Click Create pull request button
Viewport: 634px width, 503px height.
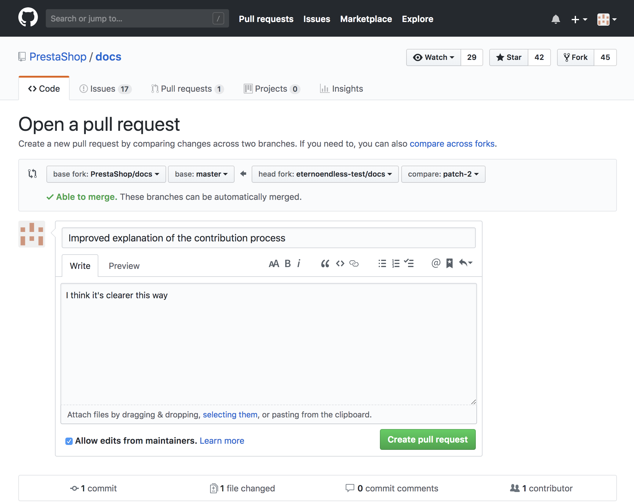tap(428, 439)
